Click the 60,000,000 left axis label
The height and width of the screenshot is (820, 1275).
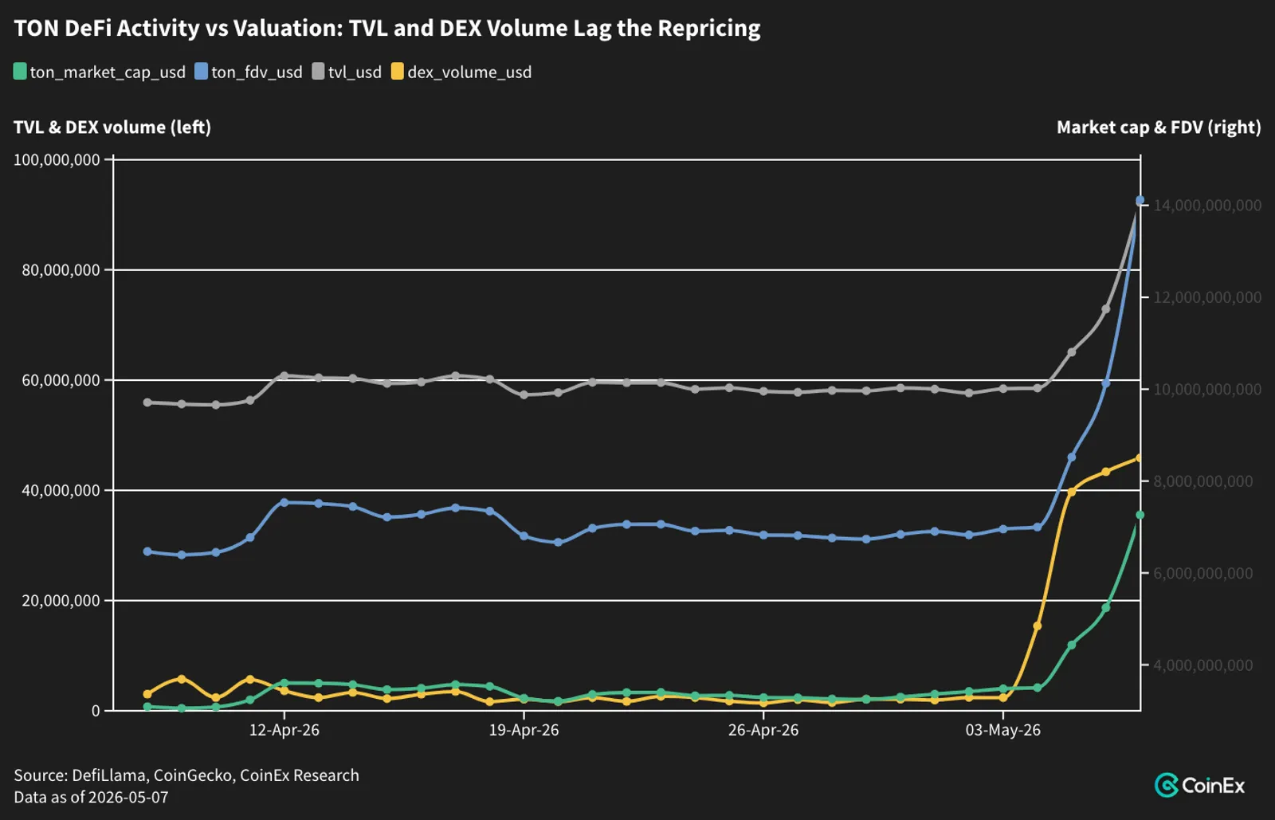61,380
